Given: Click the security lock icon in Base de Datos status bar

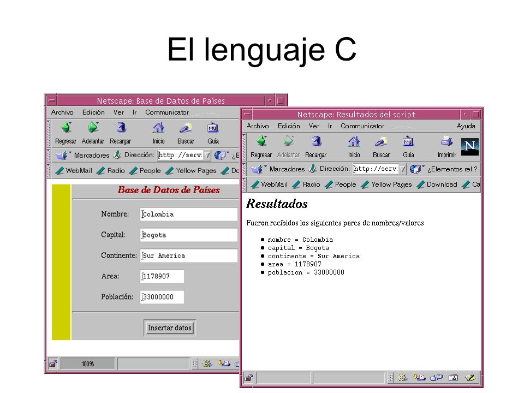Looking at the screenshot, I should 53,364.
